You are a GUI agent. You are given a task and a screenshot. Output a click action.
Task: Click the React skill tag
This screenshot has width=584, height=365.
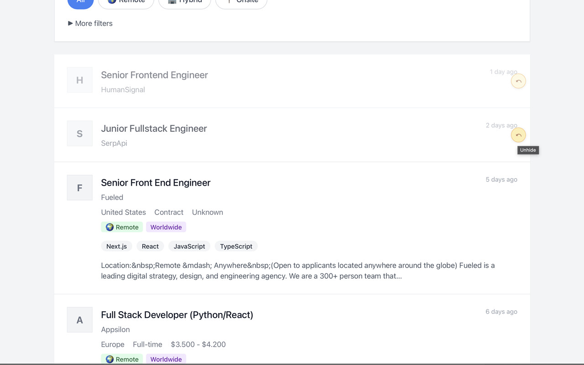point(150,246)
